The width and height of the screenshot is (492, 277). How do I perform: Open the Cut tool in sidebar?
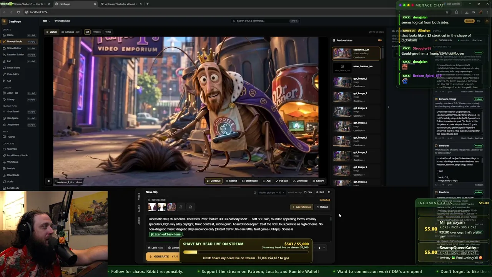coord(19,81)
